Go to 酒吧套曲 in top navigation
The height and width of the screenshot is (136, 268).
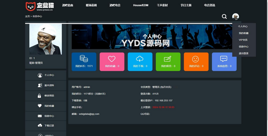tap(68, 5)
